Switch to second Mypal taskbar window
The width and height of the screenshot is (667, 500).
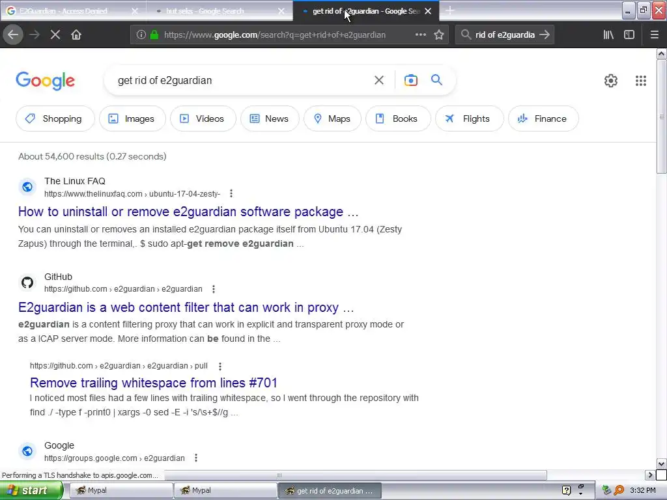pyautogui.click(x=225, y=490)
